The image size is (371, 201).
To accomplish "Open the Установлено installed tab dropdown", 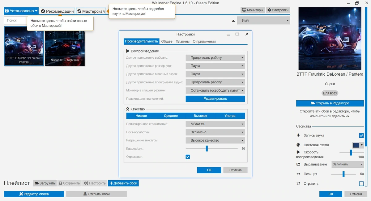I will click(21, 11).
